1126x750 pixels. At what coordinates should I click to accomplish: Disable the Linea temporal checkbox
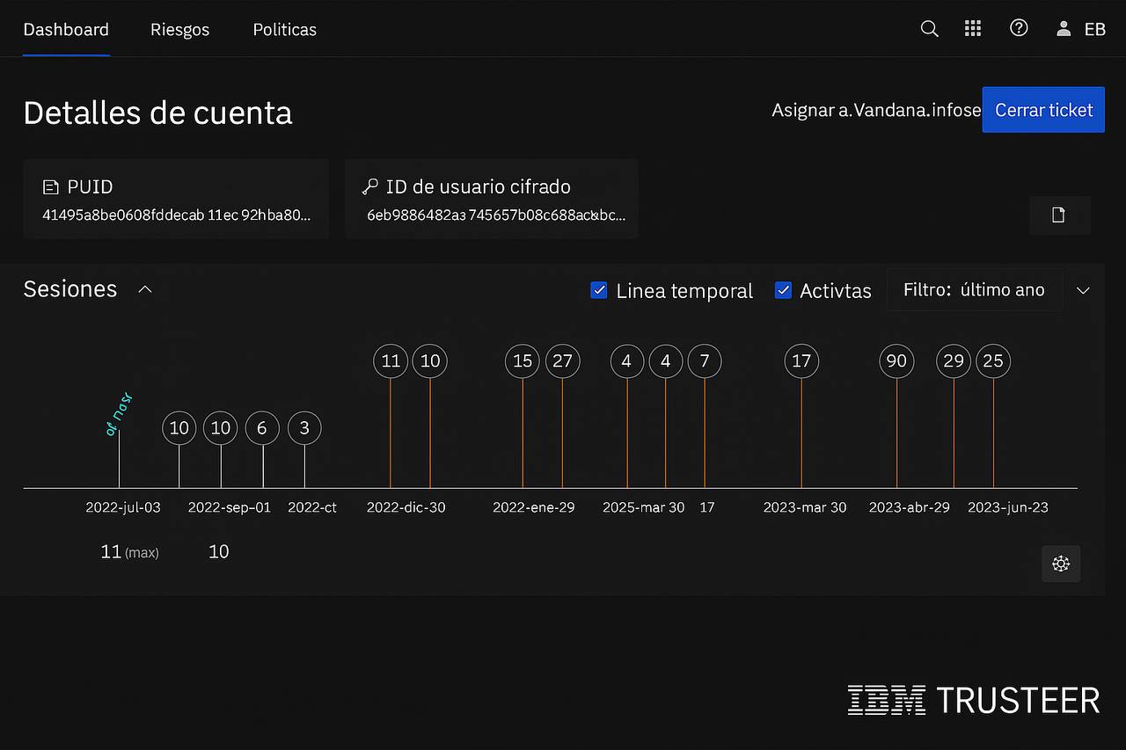tap(598, 290)
